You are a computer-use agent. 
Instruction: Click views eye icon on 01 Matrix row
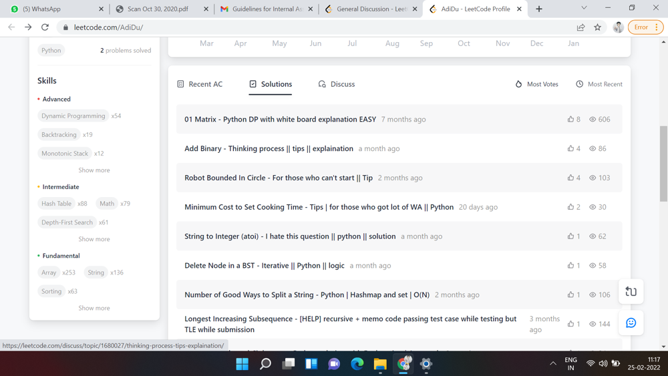pos(592,120)
